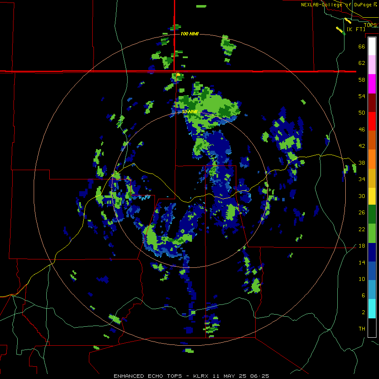Click the 'TOPS' legend title

coord(370,25)
